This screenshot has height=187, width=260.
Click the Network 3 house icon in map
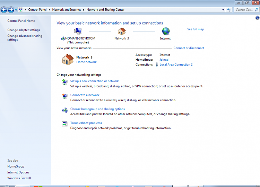(x=122, y=31)
